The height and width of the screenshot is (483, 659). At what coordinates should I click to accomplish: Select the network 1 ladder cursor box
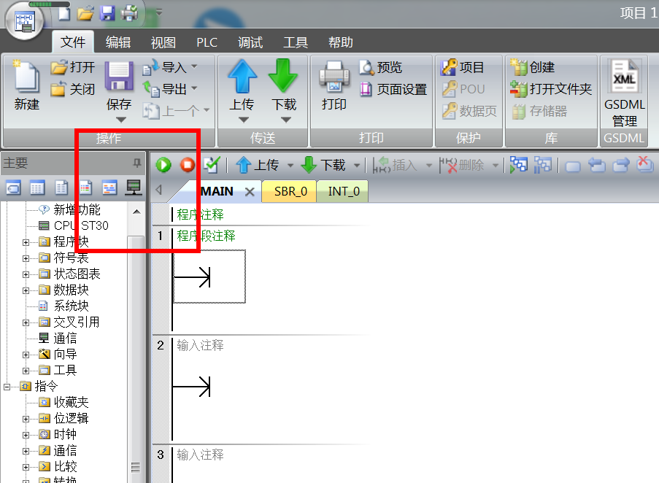(209, 277)
